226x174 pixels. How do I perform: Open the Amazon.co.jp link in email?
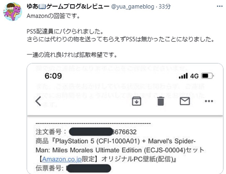(62, 159)
